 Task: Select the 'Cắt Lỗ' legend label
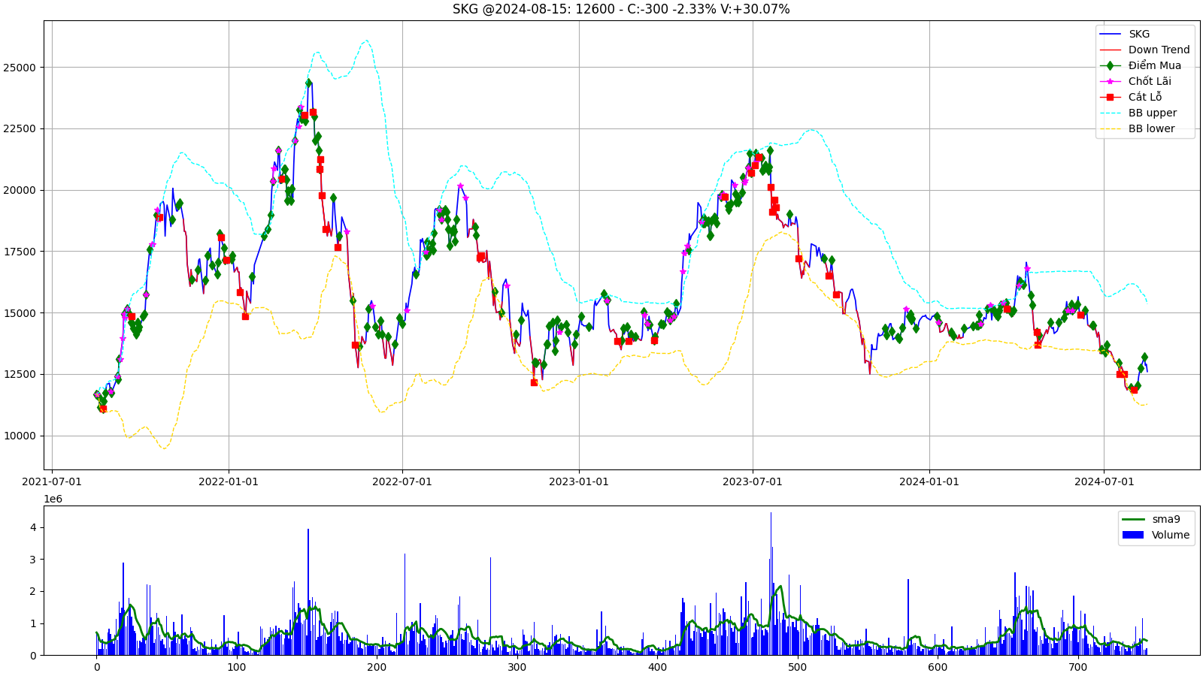pyautogui.click(x=1145, y=97)
